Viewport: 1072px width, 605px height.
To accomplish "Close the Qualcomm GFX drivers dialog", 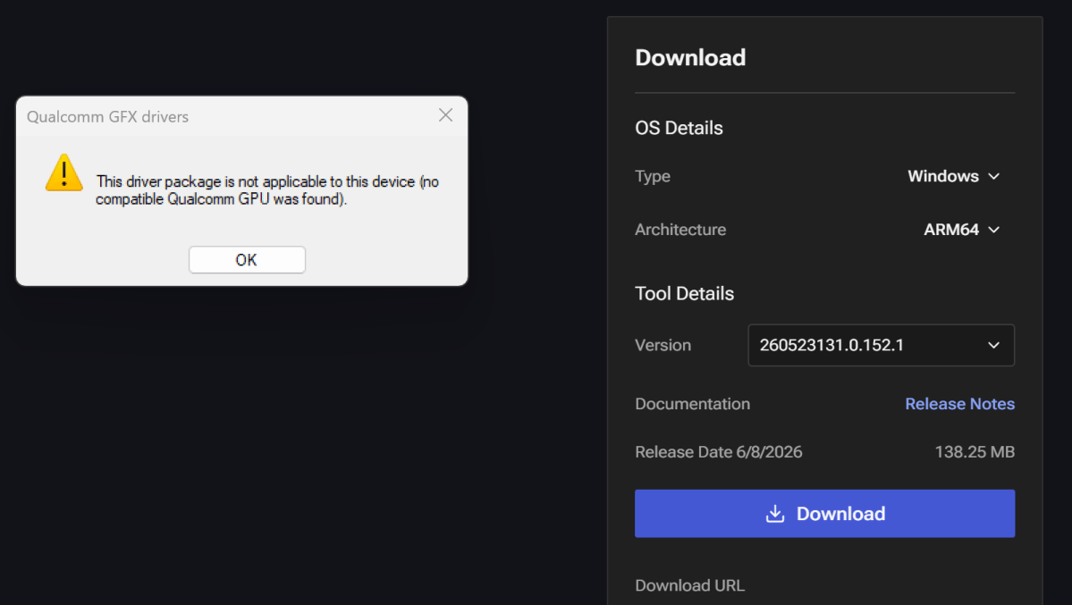I will (x=446, y=115).
